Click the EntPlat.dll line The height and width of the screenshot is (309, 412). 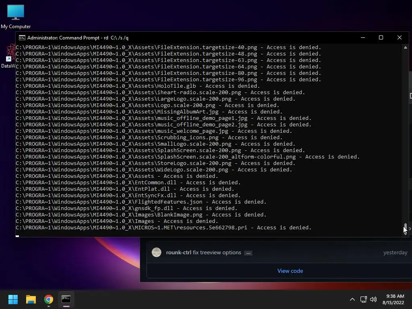pos(125,189)
